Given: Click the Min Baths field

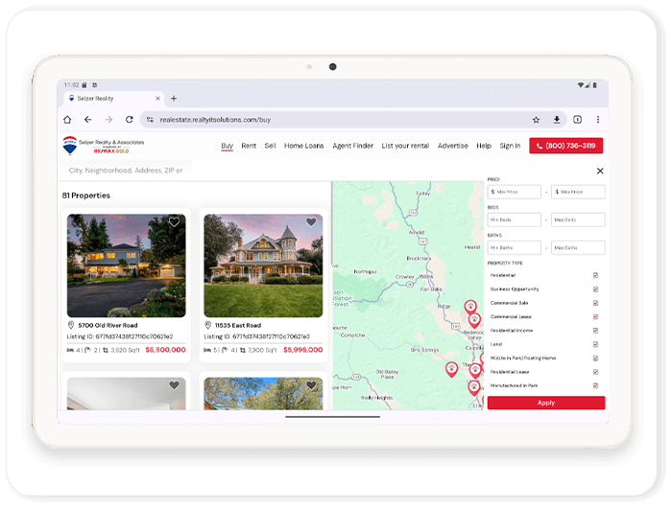Looking at the screenshot, I should click(514, 248).
